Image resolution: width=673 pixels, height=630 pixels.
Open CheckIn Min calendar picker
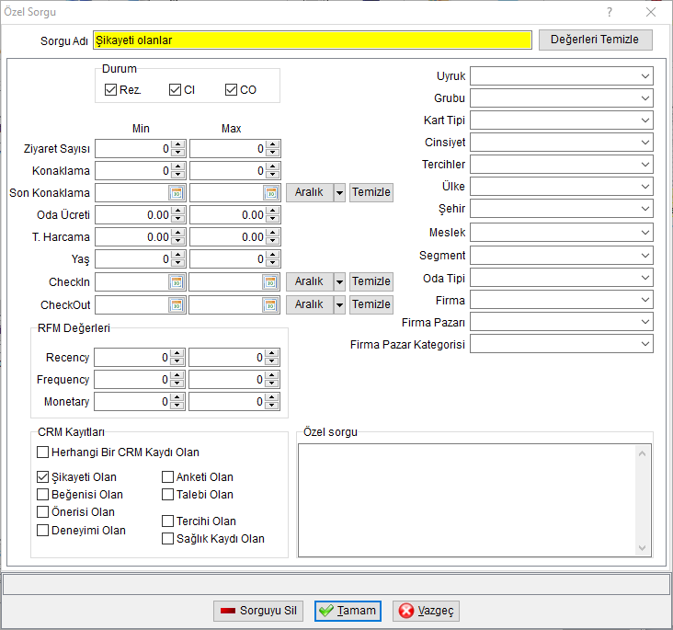point(177,282)
